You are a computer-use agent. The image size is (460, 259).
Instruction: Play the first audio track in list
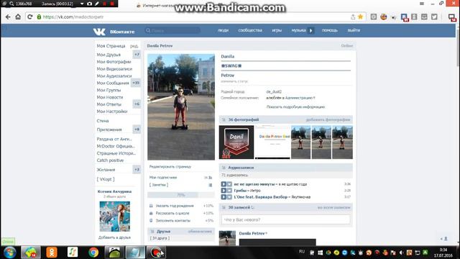224,184
